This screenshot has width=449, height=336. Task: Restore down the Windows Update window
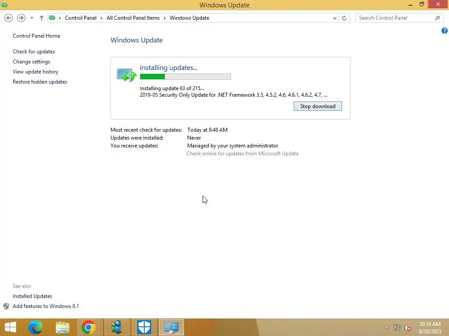421,4
